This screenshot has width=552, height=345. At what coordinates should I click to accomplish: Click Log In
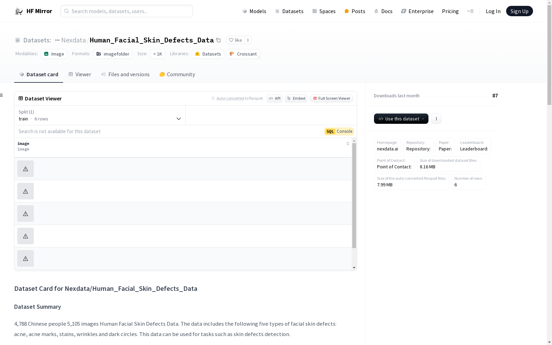493,11
